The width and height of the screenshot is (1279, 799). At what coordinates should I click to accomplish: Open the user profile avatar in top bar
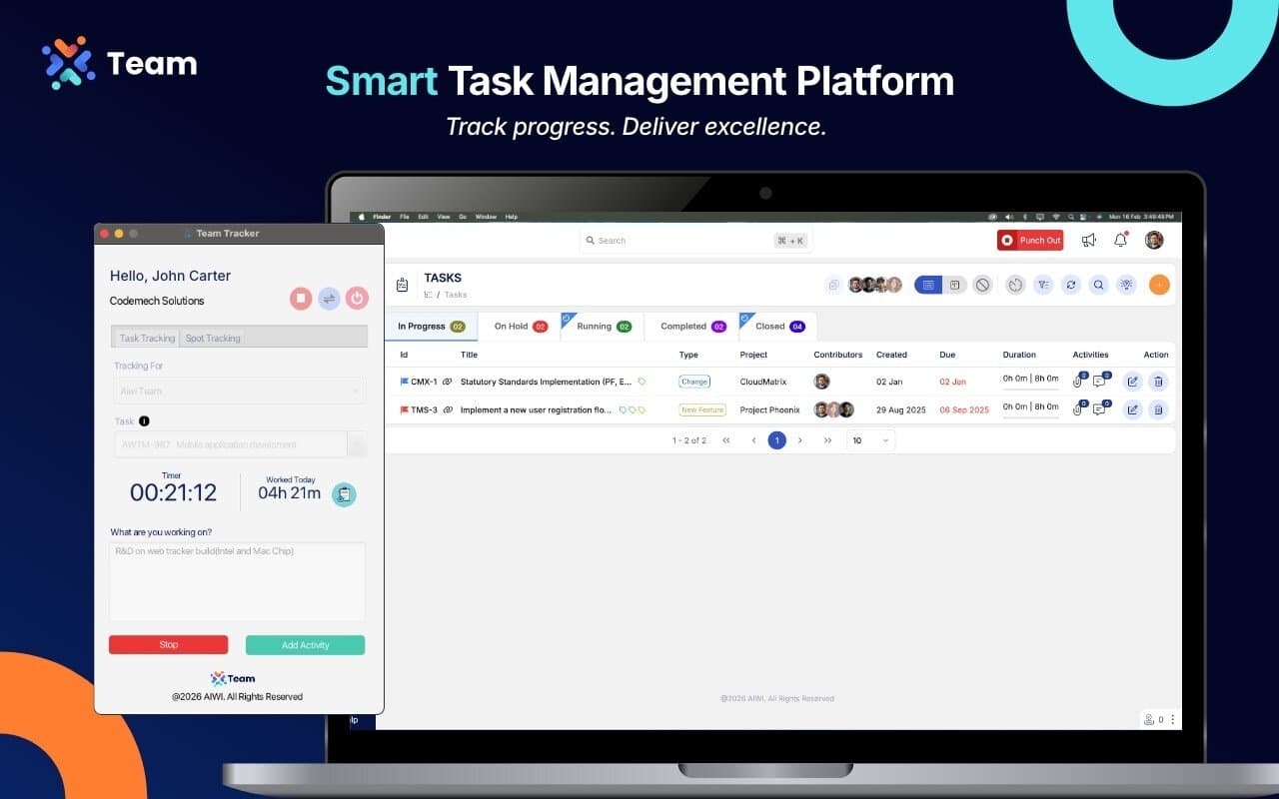(1154, 240)
